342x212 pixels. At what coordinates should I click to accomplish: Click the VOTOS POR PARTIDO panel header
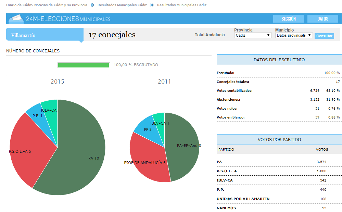click(279, 140)
